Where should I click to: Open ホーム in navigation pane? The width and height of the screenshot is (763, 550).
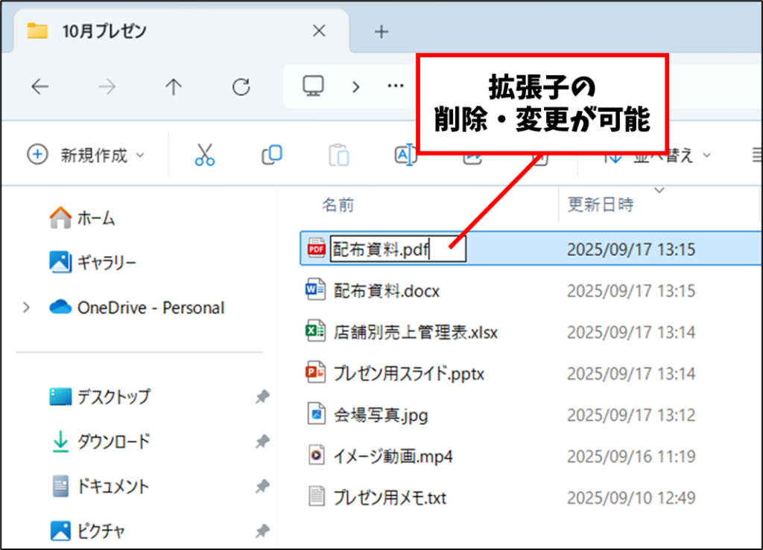pyautogui.click(x=95, y=218)
